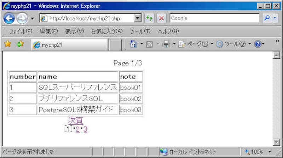Expand the Print options dropdown arrow

coord(174,44)
